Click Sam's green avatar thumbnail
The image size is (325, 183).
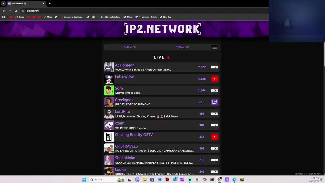[x=109, y=90]
